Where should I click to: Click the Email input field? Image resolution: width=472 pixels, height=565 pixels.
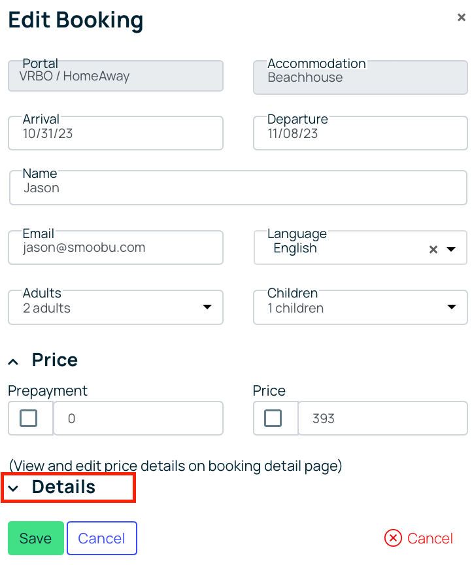(x=116, y=248)
